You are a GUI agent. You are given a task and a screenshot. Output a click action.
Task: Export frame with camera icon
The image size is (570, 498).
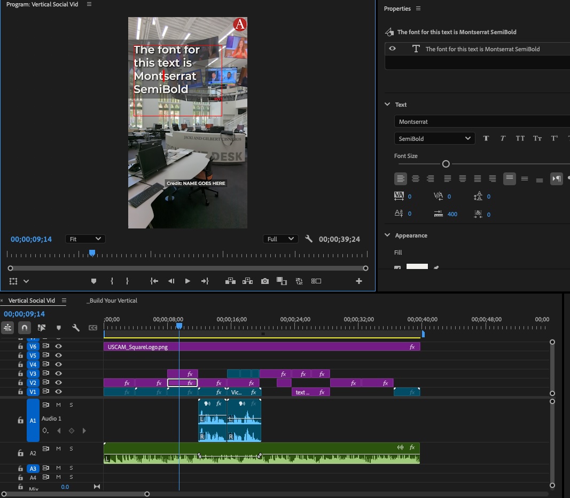[x=265, y=281]
